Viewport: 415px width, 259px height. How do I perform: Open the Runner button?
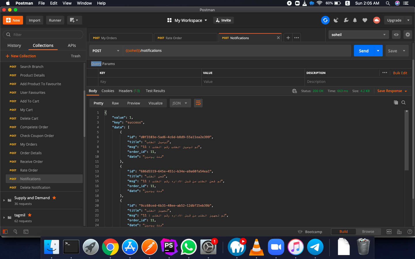pyautogui.click(x=55, y=20)
